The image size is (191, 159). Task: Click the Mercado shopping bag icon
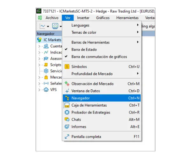[x=46, y=77]
